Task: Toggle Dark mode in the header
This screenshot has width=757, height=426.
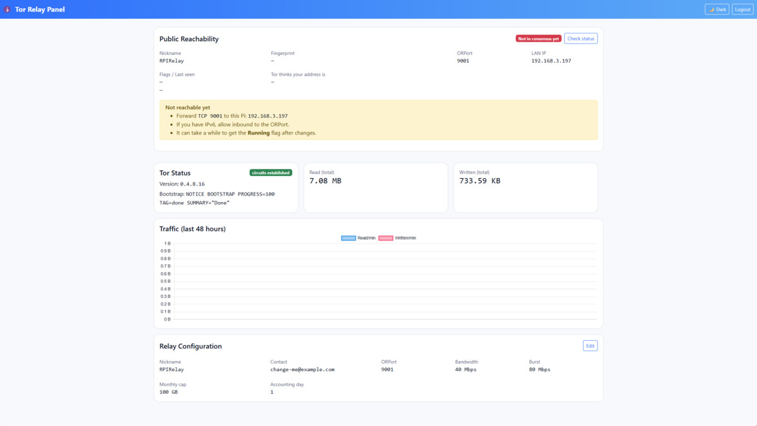Action: coord(717,9)
